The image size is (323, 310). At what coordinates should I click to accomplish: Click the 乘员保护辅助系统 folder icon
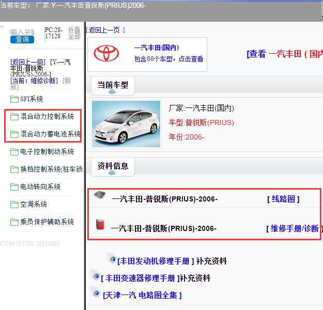[x=14, y=222]
